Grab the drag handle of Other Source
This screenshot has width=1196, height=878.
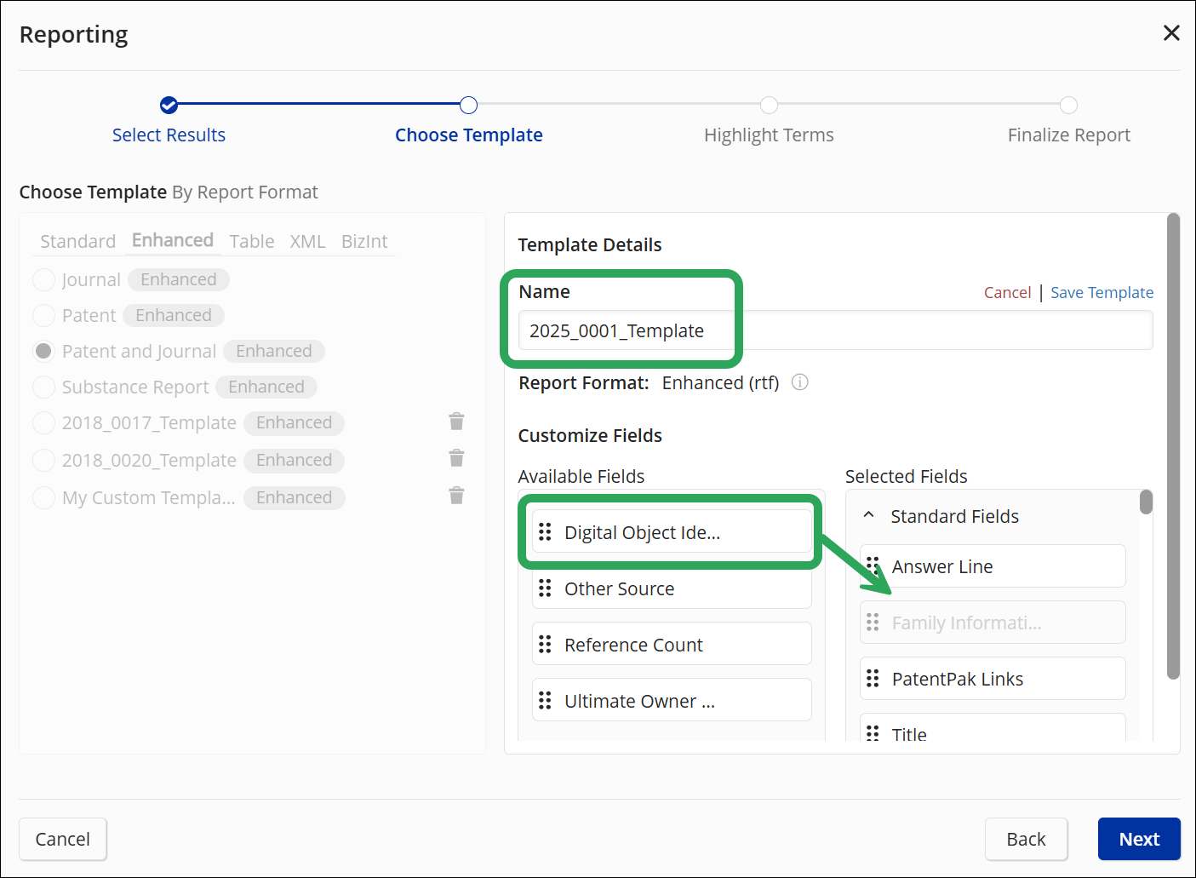click(x=545, y=588)
